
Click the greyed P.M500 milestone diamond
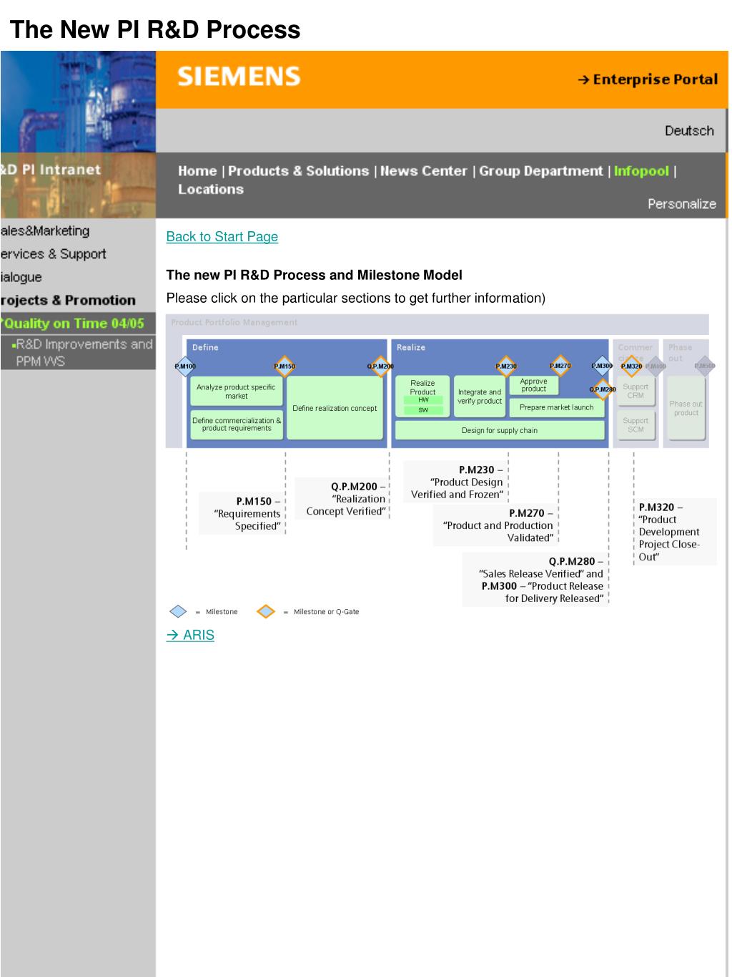pyautogui.click(x=705, y=366)
